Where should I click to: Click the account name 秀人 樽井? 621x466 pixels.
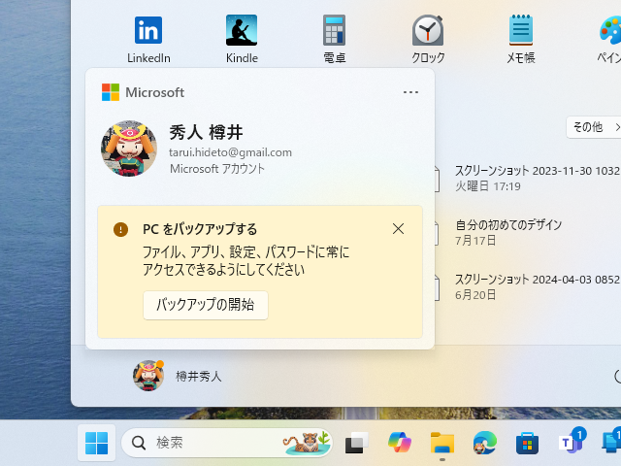coord(206,132)
